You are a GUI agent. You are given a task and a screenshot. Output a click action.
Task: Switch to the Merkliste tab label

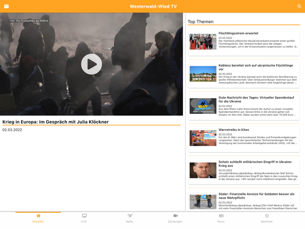tap(267, 222)
